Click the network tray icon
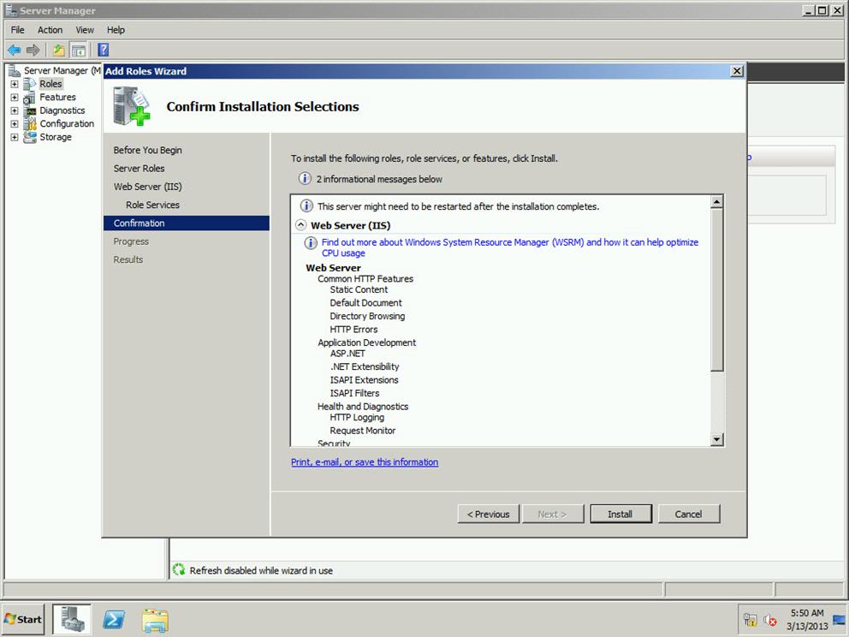 click(750, 620)
